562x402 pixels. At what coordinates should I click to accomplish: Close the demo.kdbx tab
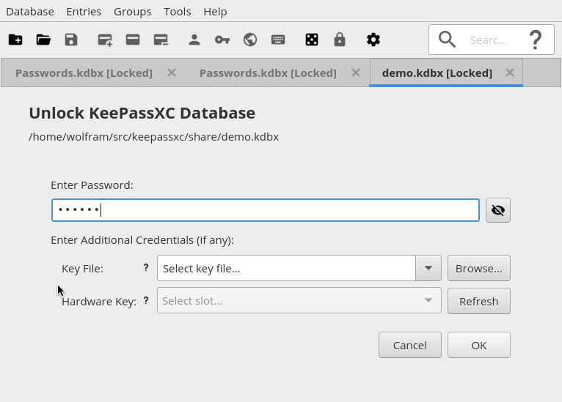point(510,72)
